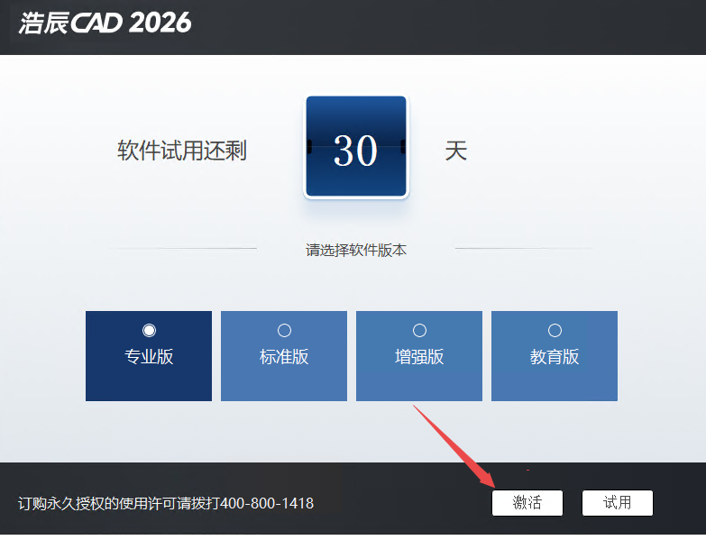Click the 30 flip countdown counter

point(356,148)
